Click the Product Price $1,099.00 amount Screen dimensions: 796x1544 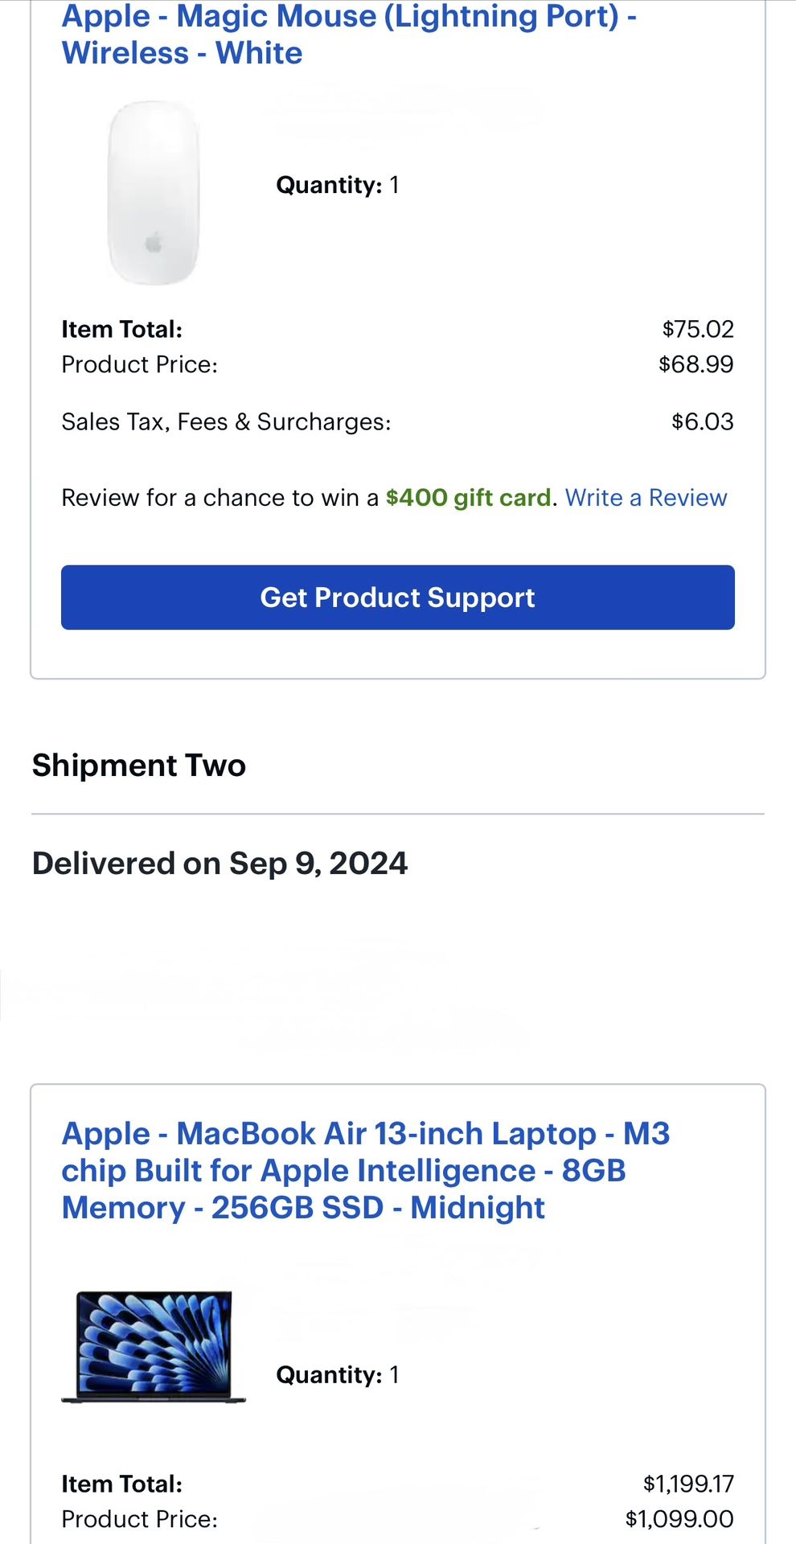679,1519
